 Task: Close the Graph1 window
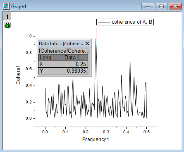pyautogui.click(x=175, y=7)
